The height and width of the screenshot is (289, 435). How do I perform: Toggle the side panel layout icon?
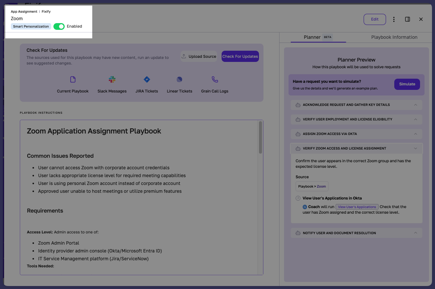click(407, 19)
